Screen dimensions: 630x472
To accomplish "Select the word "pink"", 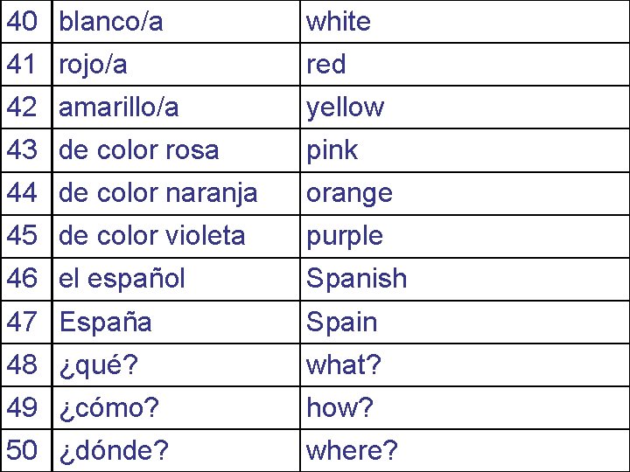I will pyautogui.click(x=332, y=150).
